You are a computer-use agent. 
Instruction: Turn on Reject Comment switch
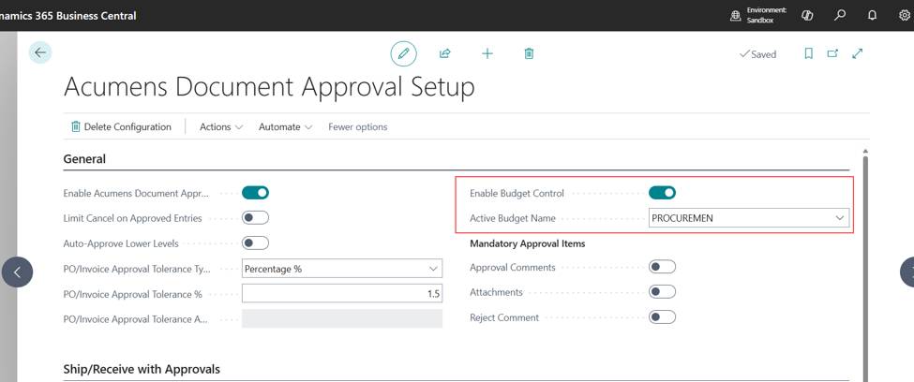tap(662, 317)
